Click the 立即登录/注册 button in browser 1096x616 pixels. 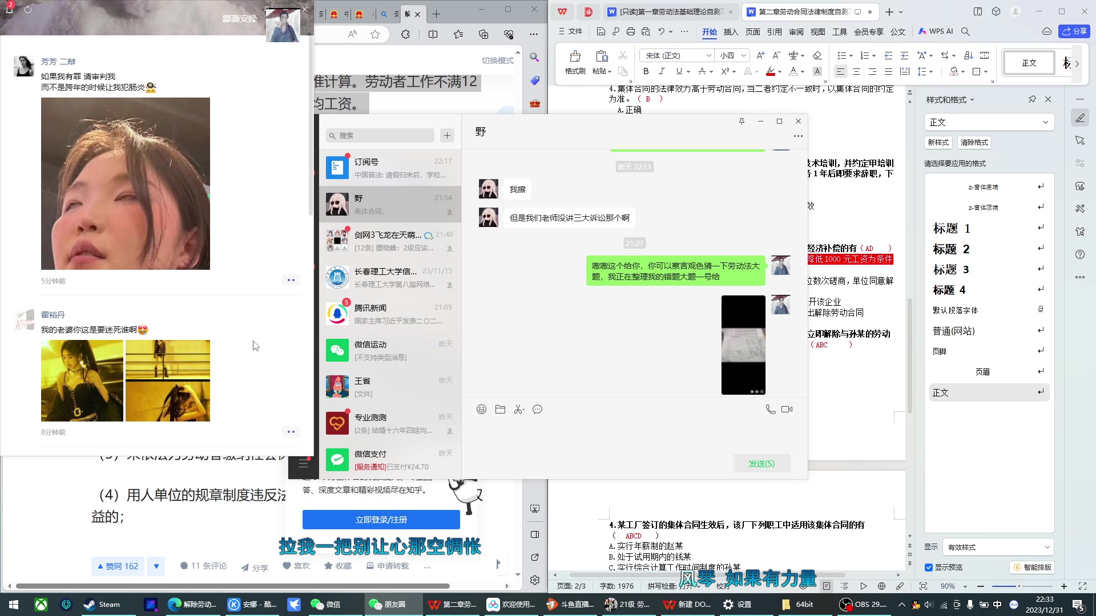point(381,520)
